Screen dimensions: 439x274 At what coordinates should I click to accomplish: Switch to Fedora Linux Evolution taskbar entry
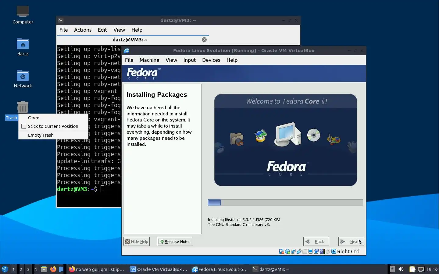(220, 269)
